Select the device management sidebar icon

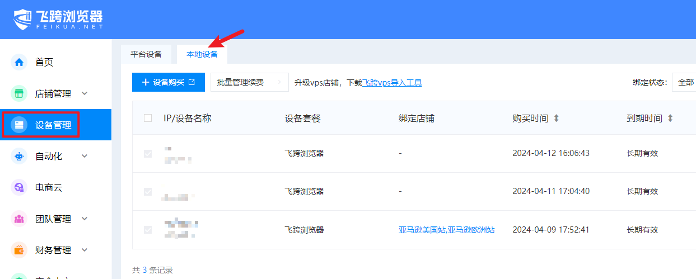point(19,125)
